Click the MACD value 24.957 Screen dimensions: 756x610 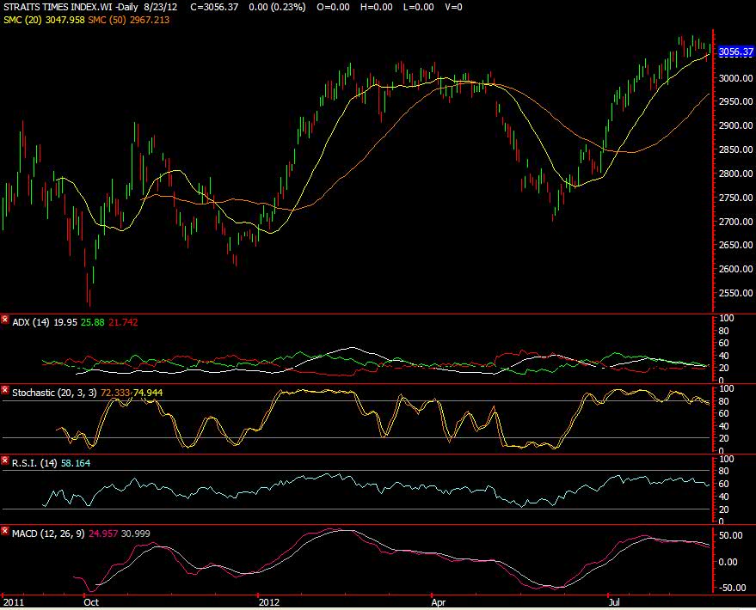[x=103, y=534]
